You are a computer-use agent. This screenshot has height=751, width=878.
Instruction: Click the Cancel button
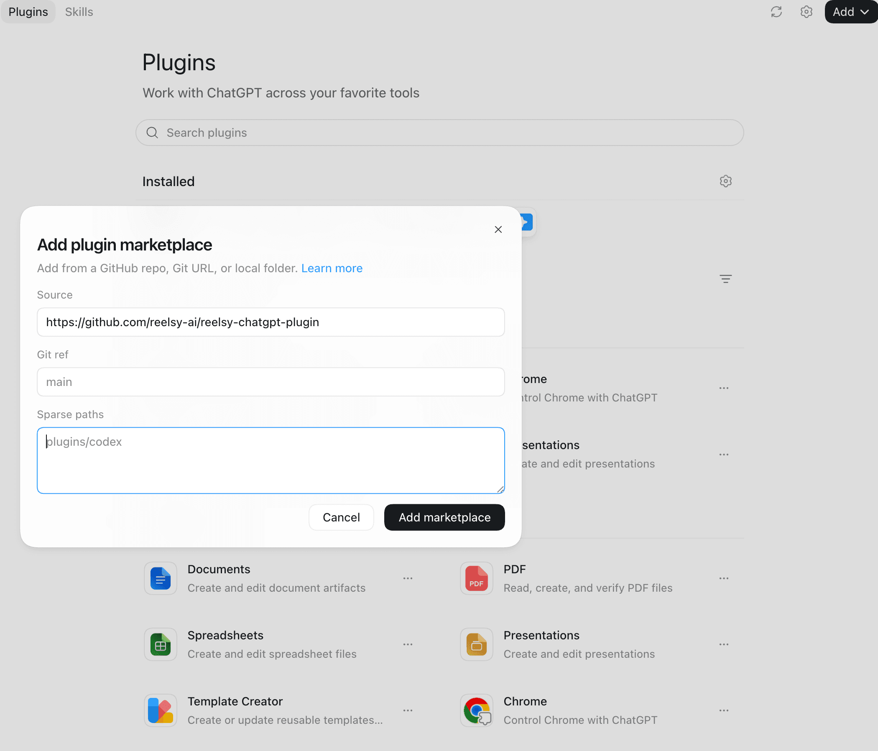(341, 517)
